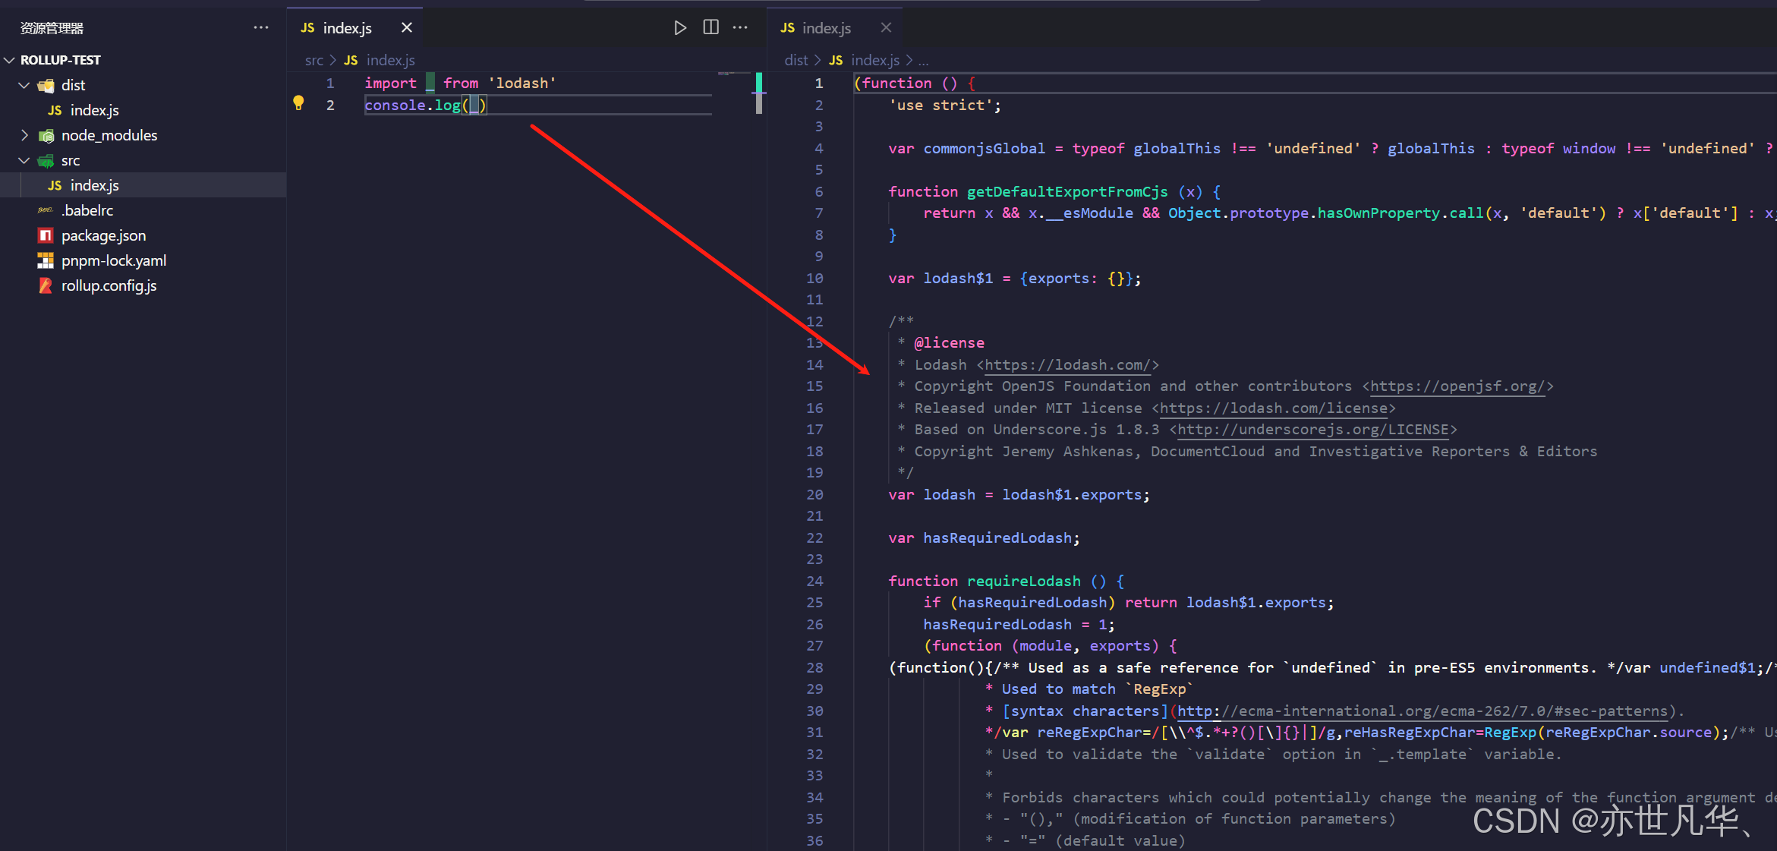The width and height of the screenshot is (1777, 851).
Task: Open the https://lodash.com/ link in comment
Action: pos(1067,365)
